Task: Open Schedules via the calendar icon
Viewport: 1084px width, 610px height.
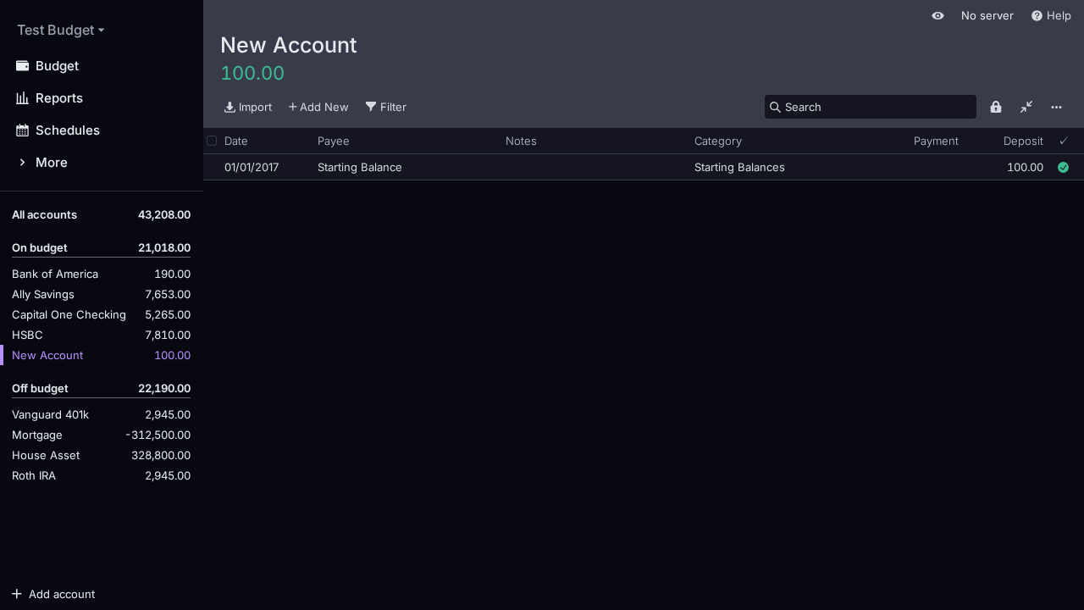Action: pos(23,130)
